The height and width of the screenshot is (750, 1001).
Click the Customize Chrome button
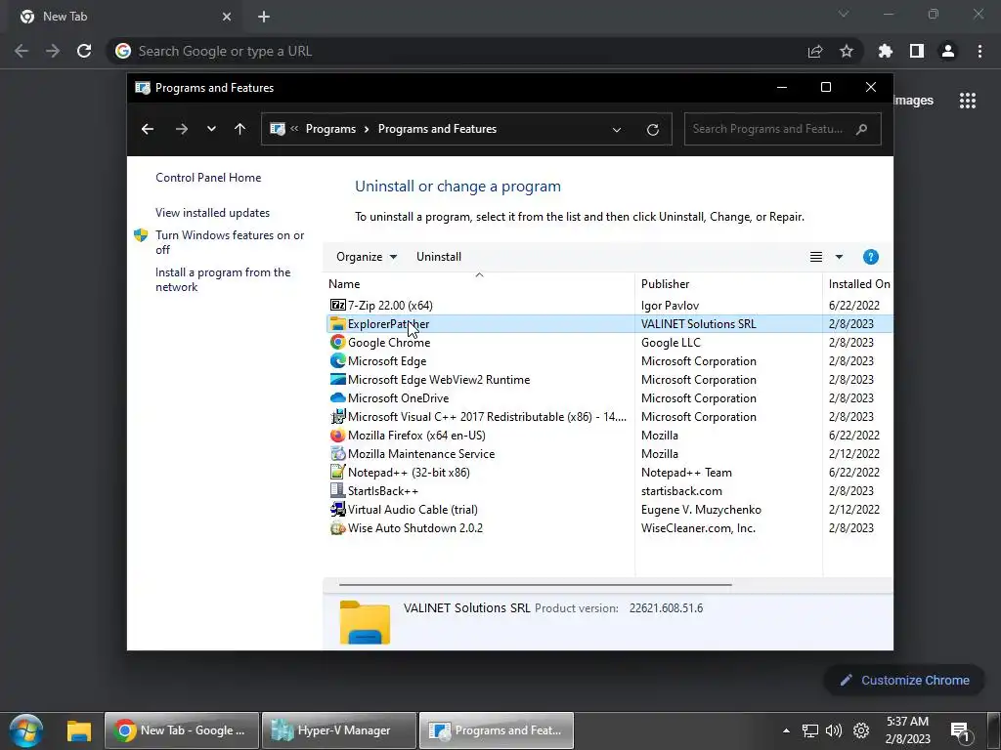click(904, 681)
